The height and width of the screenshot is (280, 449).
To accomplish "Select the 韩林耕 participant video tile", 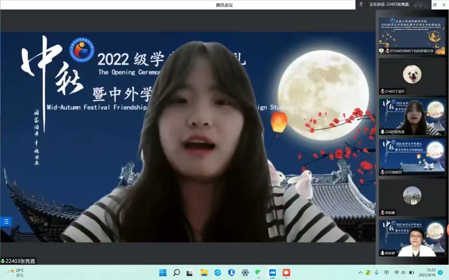I will point(412,238).
